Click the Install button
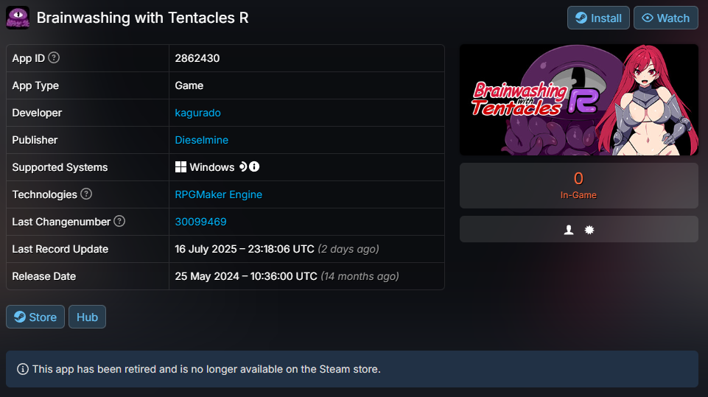 598,18
